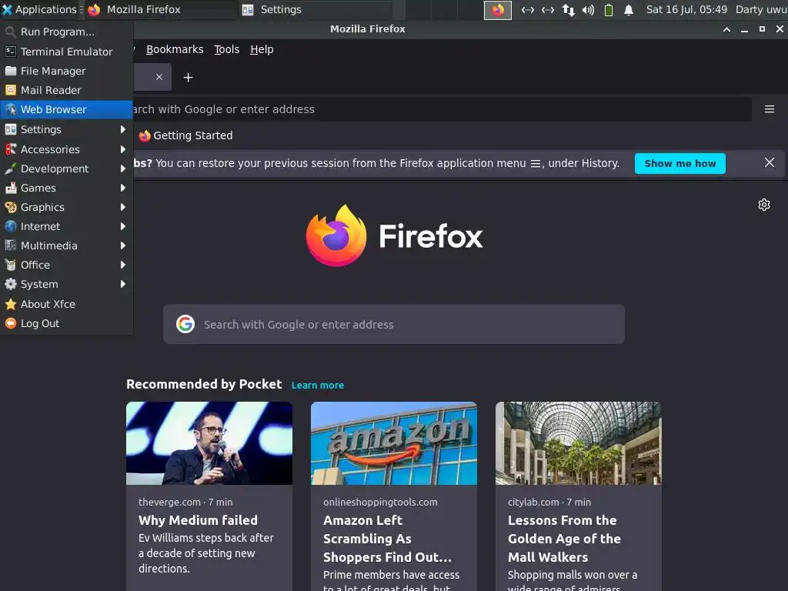
Task: Click the Darty uwu user label
Action: click(761, 9)
